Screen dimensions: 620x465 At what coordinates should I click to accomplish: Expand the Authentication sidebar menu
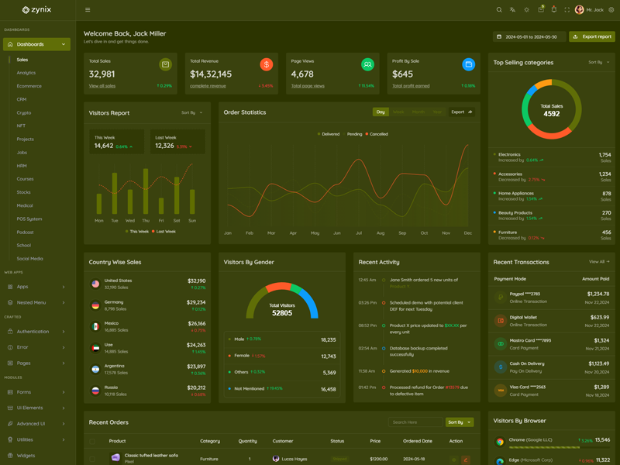pyautogui.click(x=36, y=331)
